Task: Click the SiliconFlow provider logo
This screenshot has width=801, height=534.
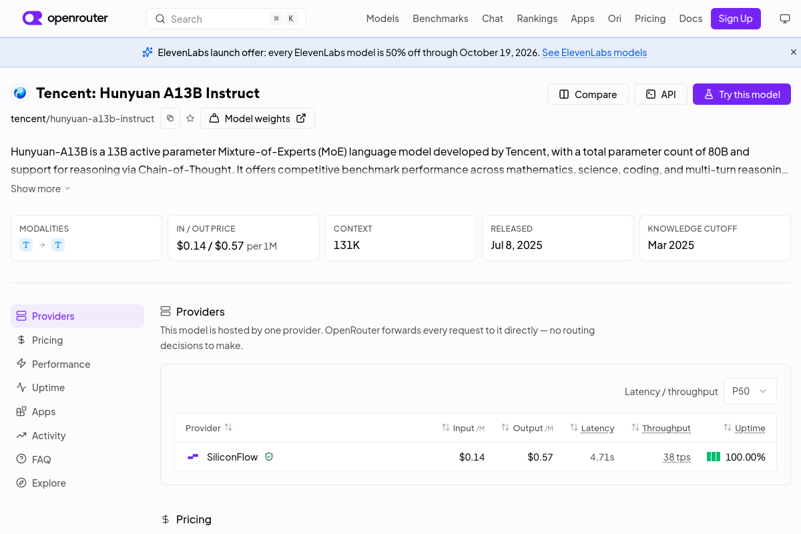Action: 193,457
